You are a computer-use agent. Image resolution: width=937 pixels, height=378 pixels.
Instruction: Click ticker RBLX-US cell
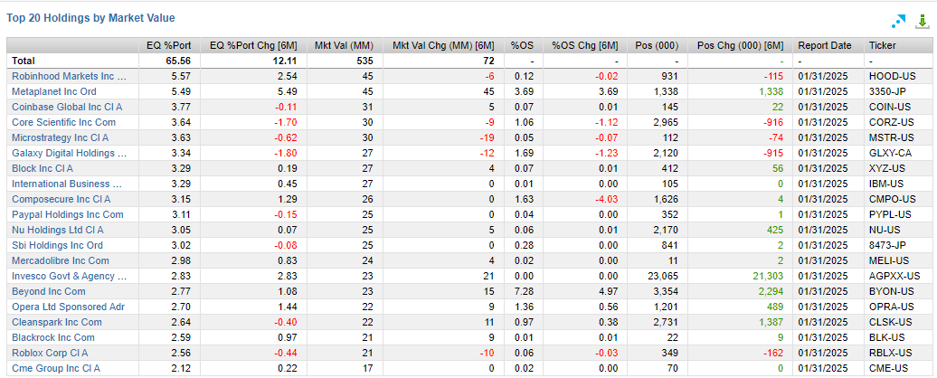(x=892, y=353)
